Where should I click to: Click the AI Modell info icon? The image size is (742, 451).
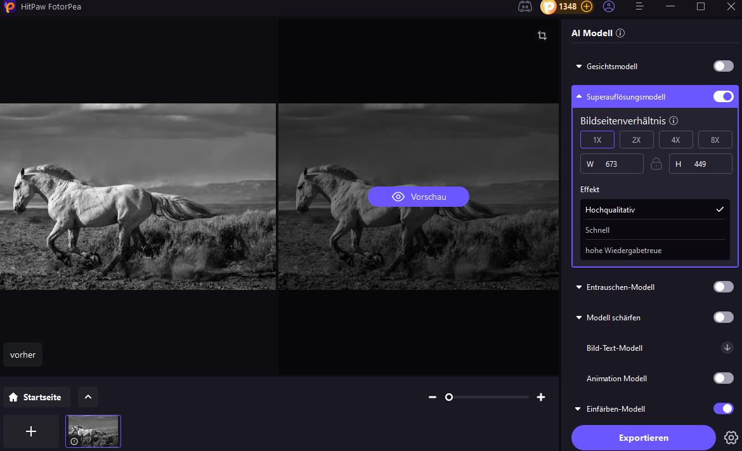620,33
